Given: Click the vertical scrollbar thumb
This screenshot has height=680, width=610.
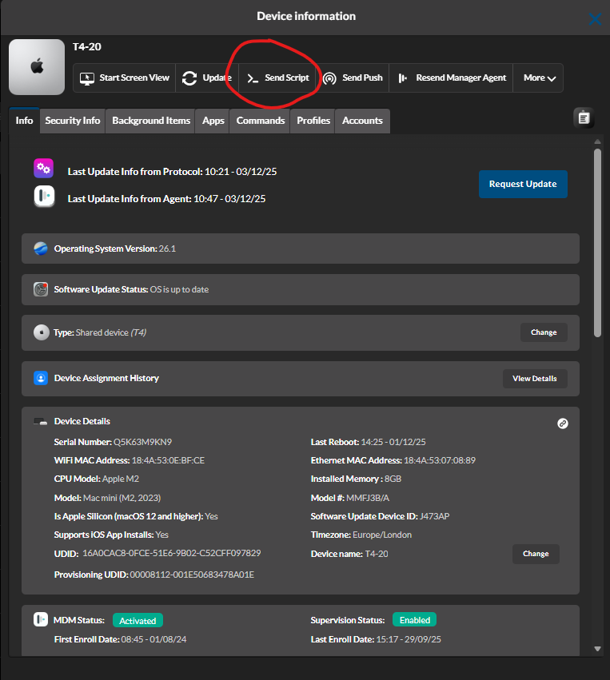Looking at the screenshot, I should [597, 243].
